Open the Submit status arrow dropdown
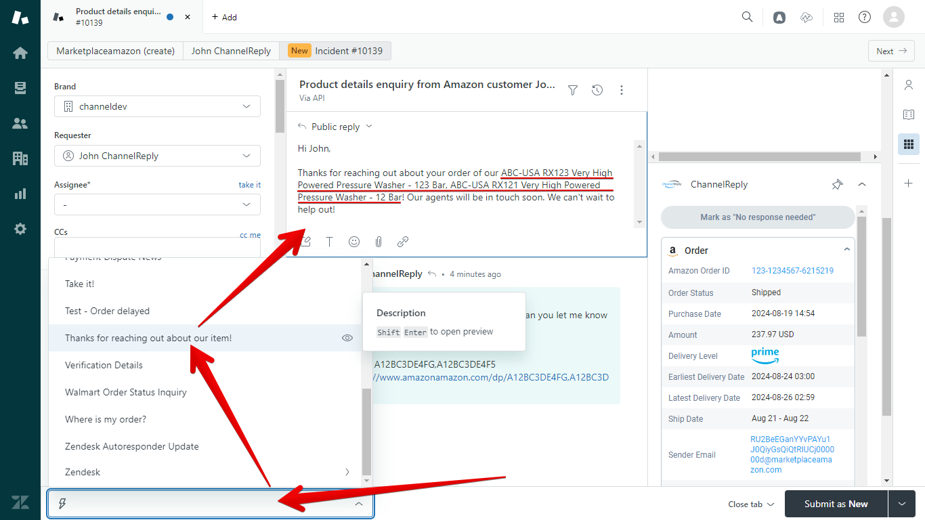Screen dimensions: 925x520 point(901,504)
